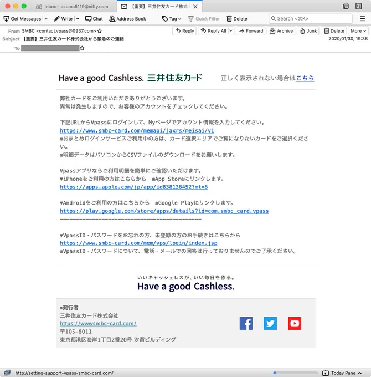Forward this message

251,31
